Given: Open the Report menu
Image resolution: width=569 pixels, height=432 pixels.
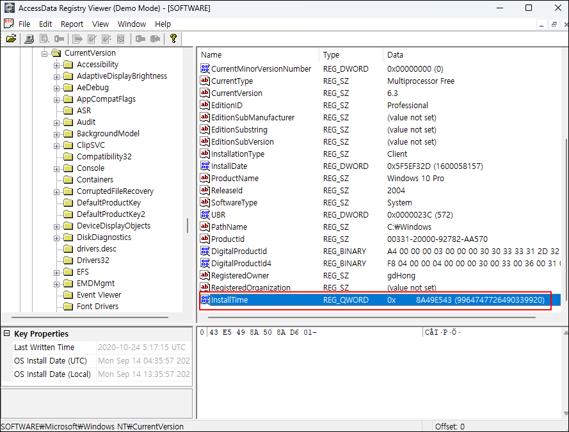Looking at the screenshot, I should 72,24.
